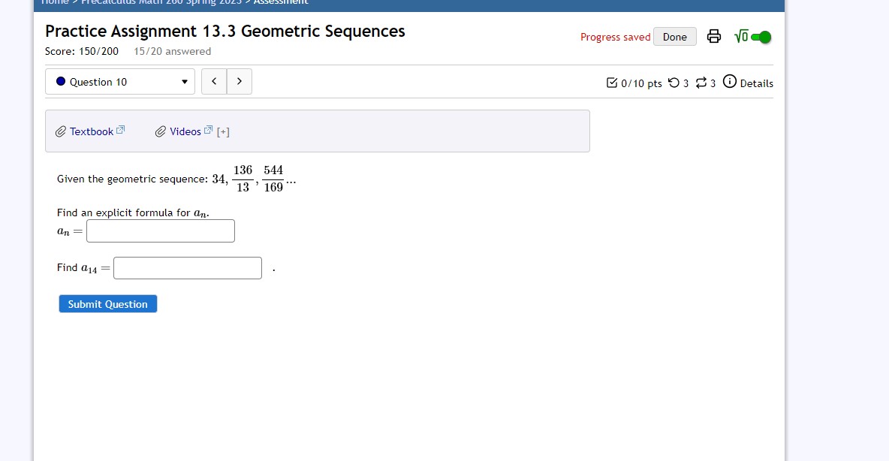
Task: Print the assignment with the printer icon
Action: coord(713,35)
